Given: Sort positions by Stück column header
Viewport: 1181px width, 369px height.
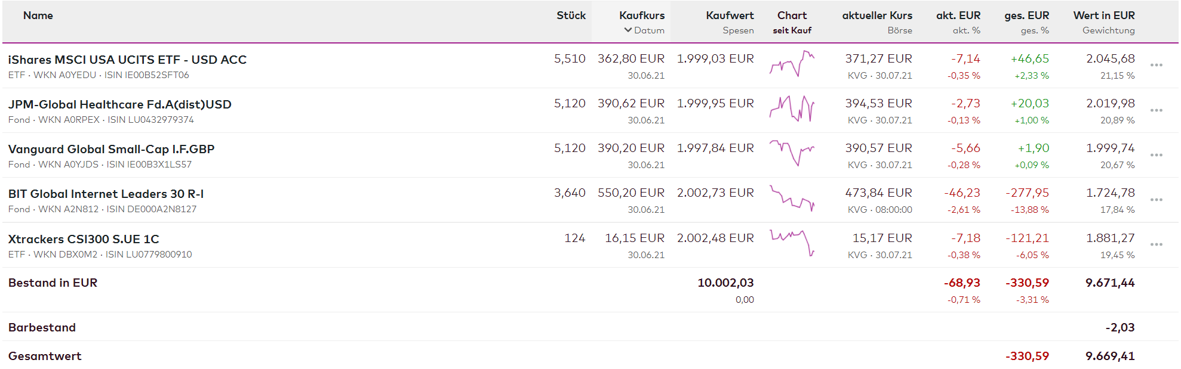Looking at the screenshot, I should 571,15.
